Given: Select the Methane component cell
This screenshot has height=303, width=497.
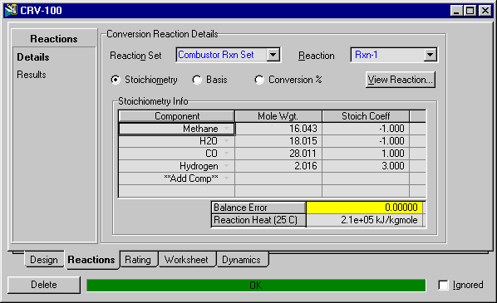Looking at the screenshot, I should point(176,129).
